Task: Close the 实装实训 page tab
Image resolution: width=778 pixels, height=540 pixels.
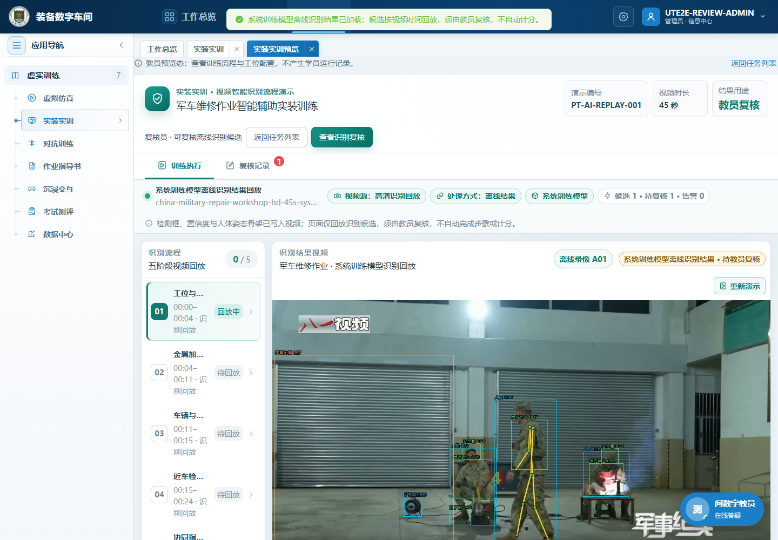Action: click(237, 49)
